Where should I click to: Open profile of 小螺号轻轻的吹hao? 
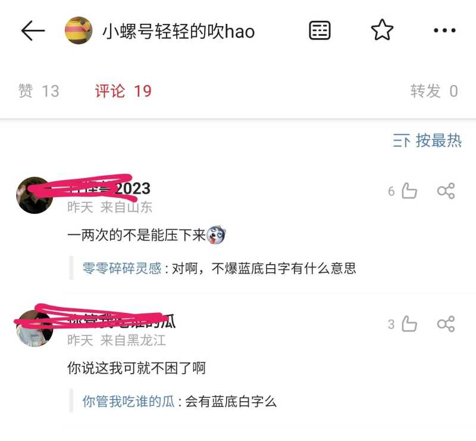coord(178,32)
